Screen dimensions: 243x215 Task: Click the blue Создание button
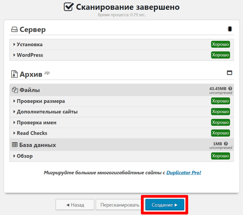pos(164,204)
